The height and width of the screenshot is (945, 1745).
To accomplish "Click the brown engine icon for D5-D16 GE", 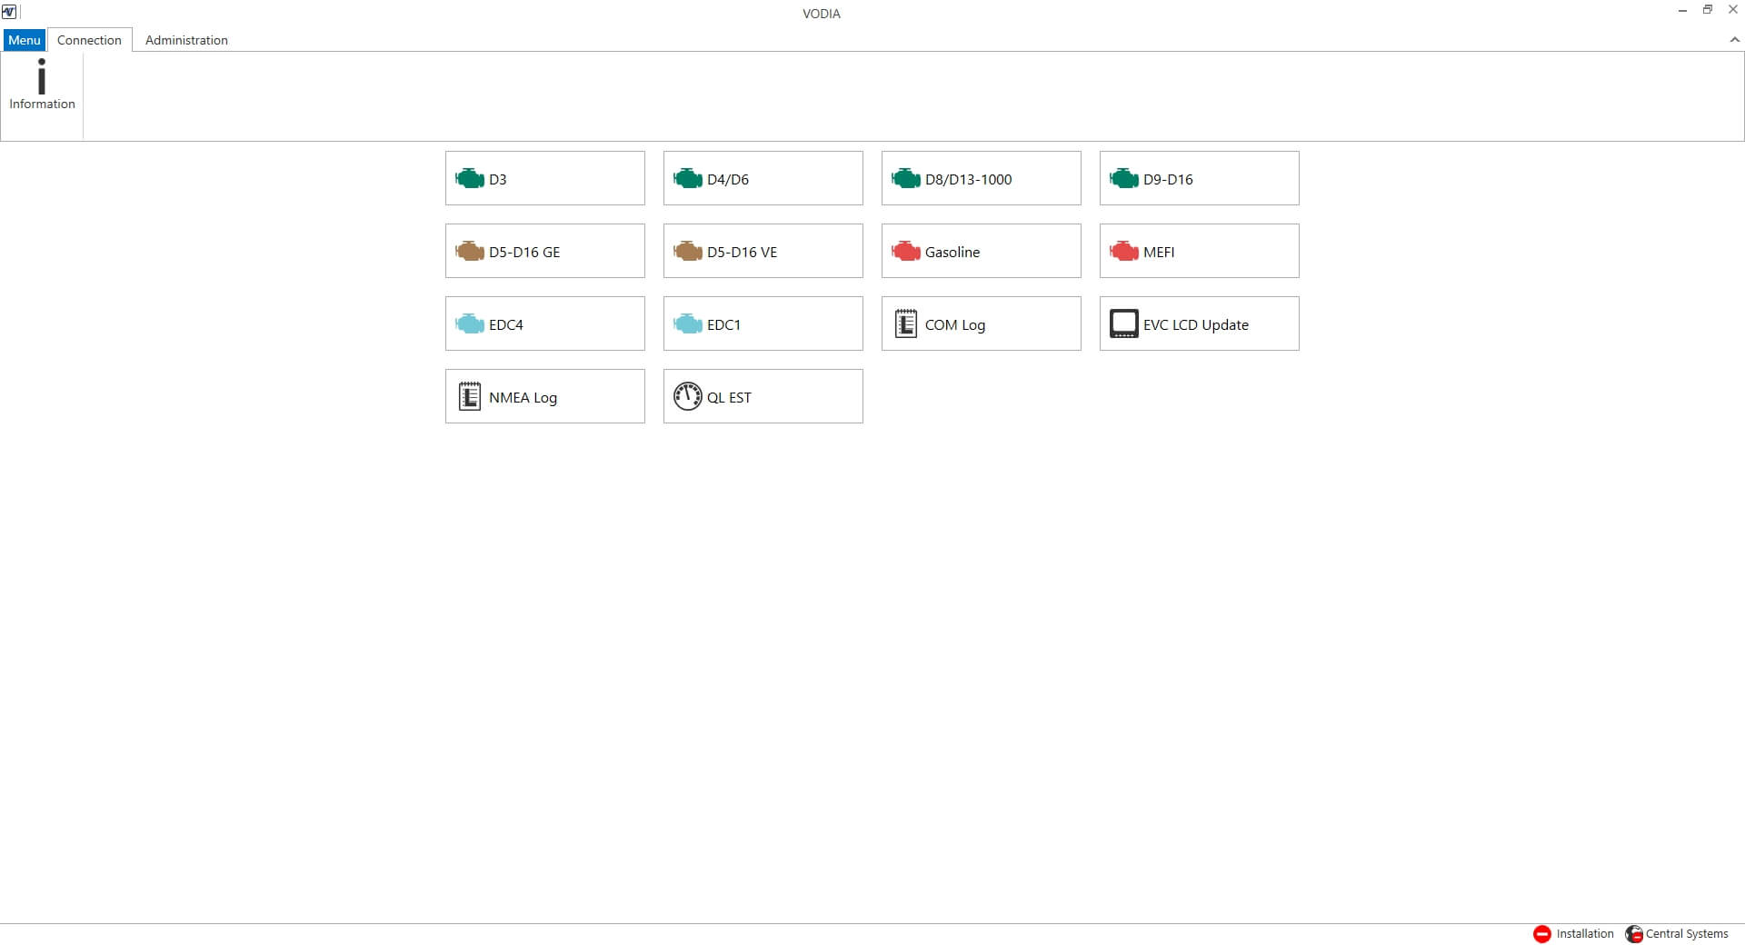I will pyautogui.click(x=470, y=252).
